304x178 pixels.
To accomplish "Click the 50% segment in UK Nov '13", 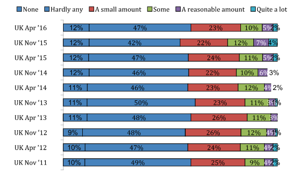I will [x=141, y=103].
